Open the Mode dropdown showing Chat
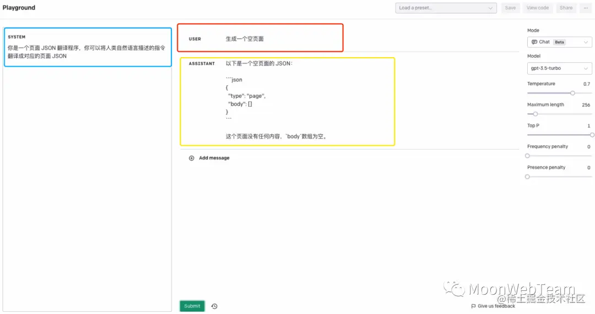The image size is (595, 314). pyautogui.click(x=559, y=42)
